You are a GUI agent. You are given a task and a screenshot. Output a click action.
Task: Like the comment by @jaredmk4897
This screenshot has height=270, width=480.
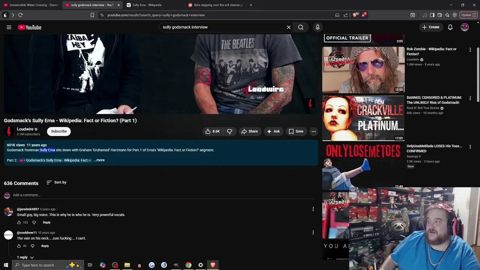click(19, 222)
